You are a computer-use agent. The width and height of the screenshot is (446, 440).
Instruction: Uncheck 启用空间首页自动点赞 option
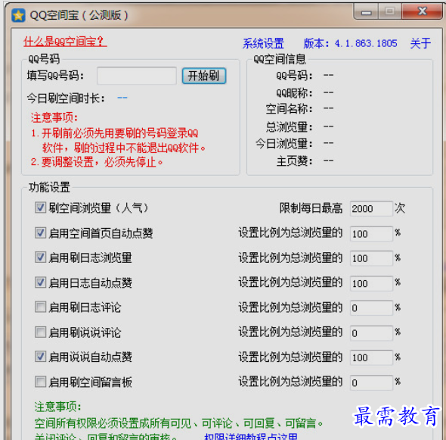40,232
